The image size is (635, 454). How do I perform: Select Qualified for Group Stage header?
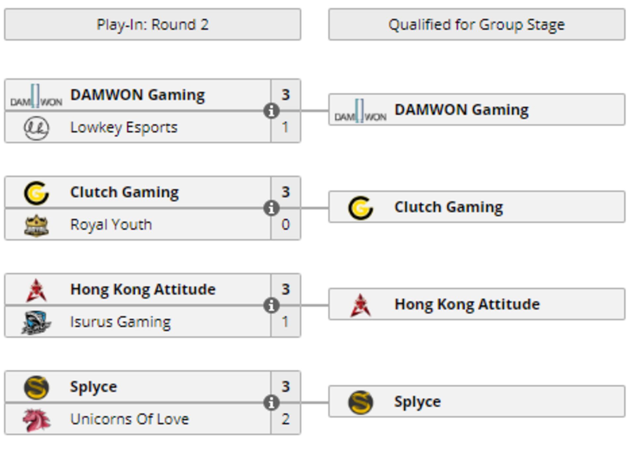coord(477,24)
